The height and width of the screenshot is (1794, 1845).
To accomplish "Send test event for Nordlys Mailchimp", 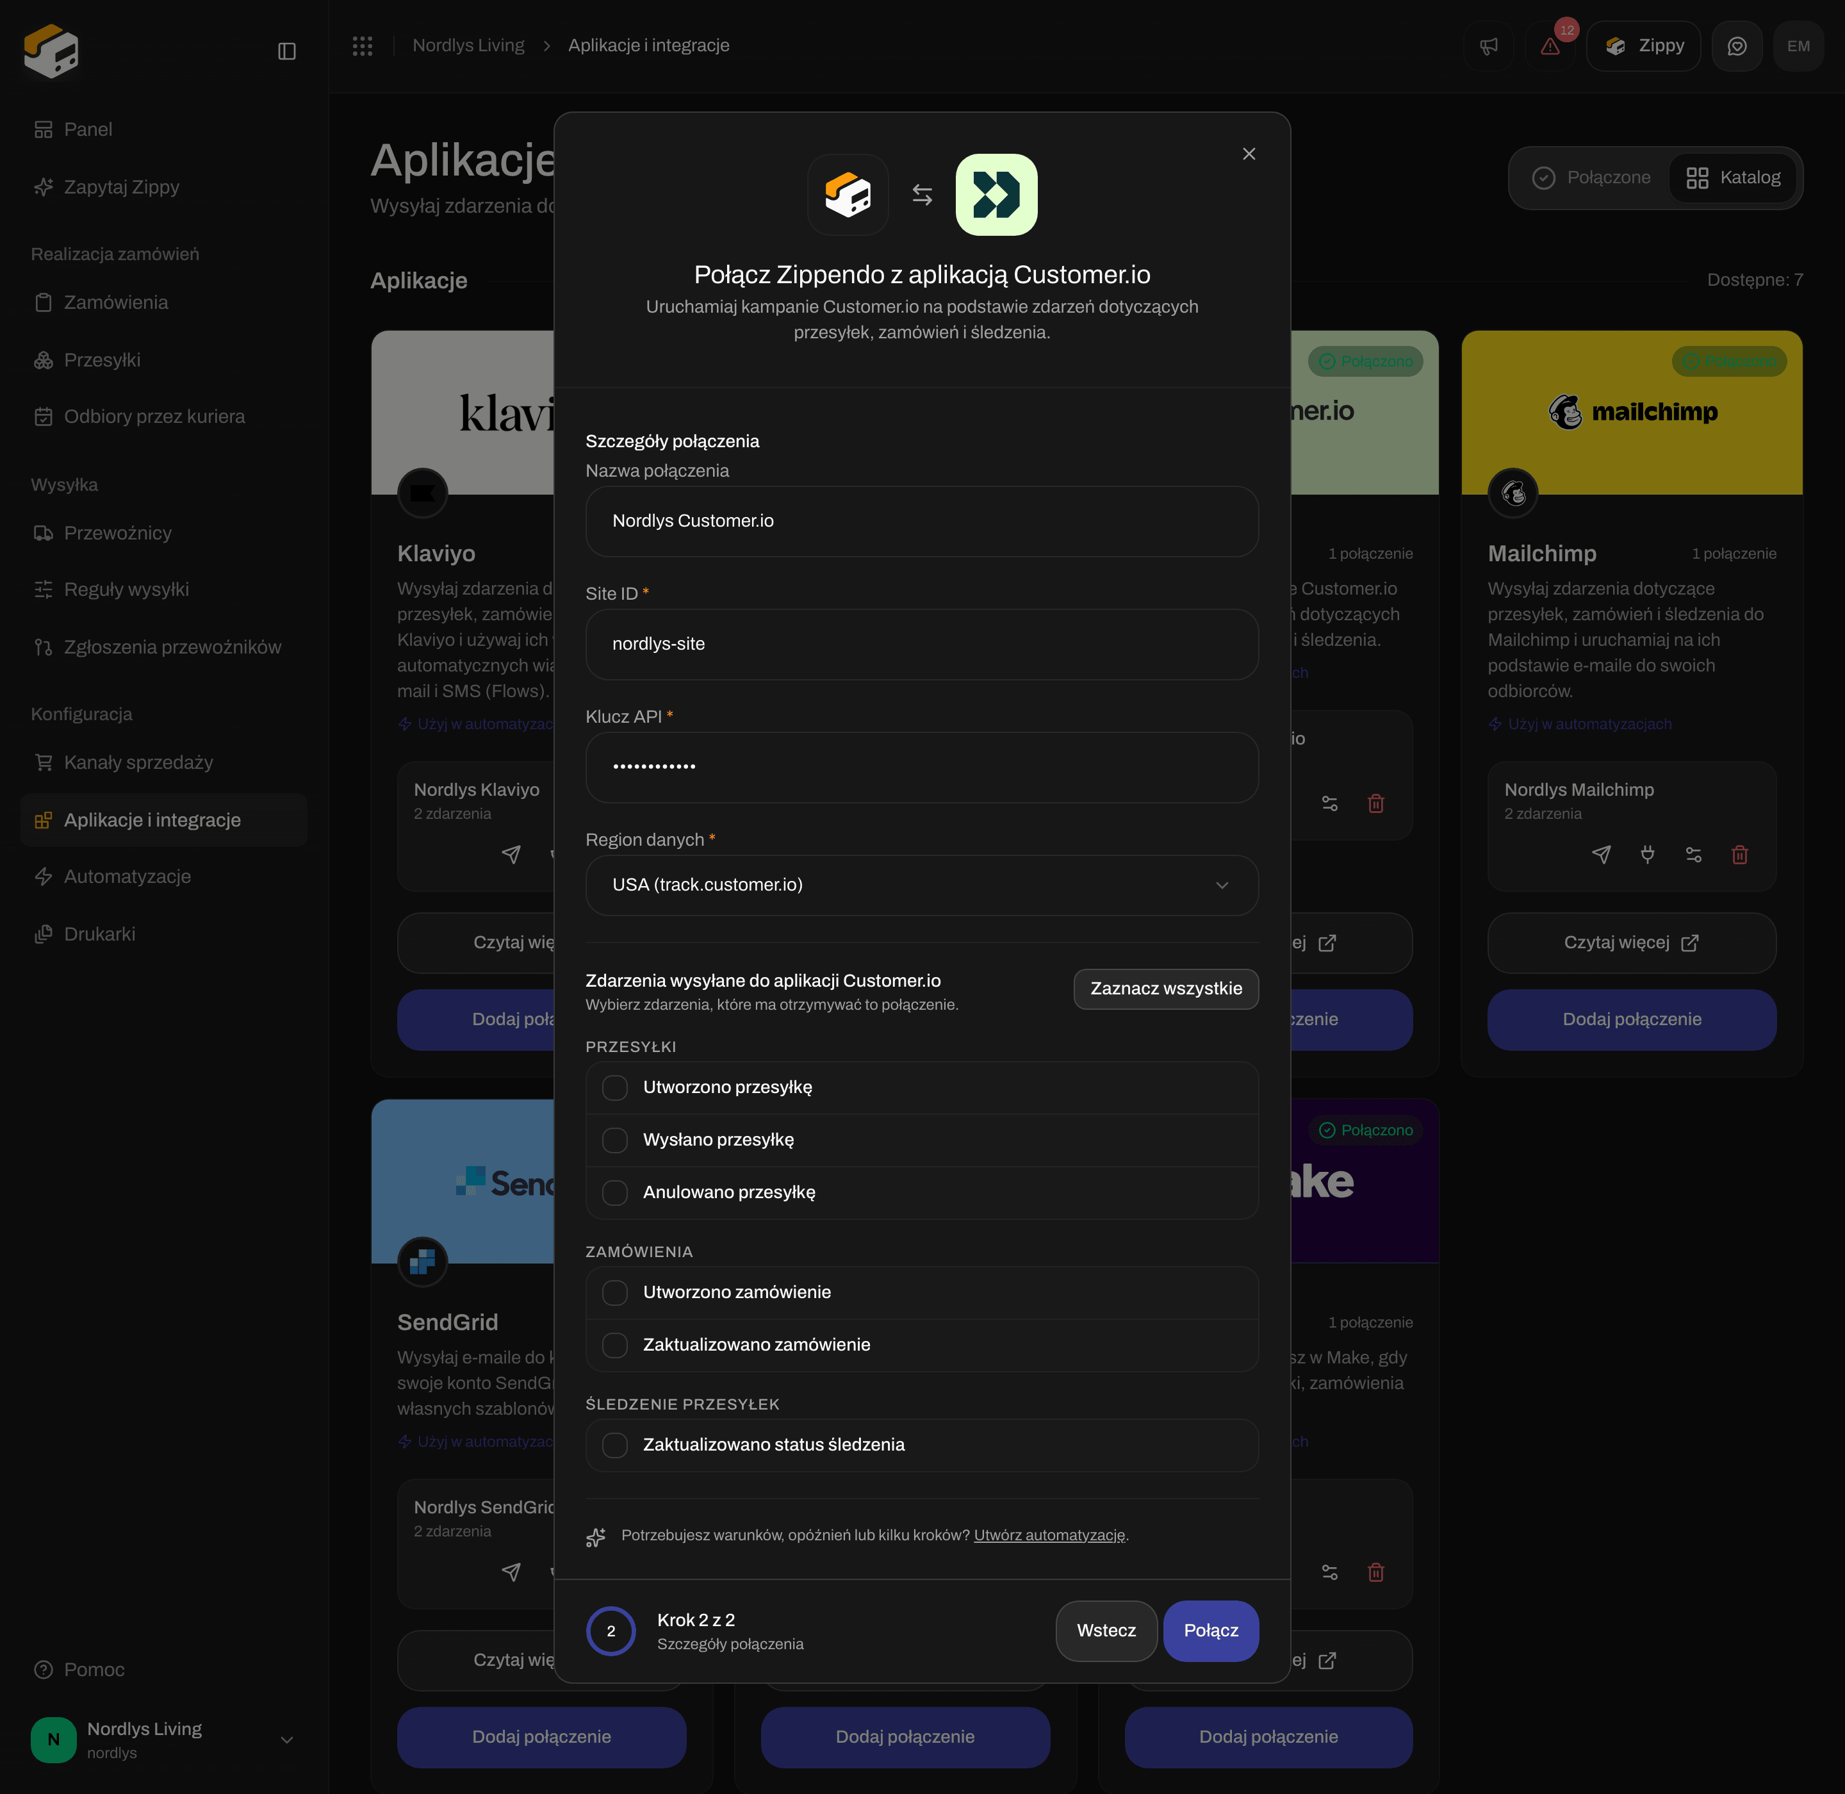I will (x=1601, y=855).
